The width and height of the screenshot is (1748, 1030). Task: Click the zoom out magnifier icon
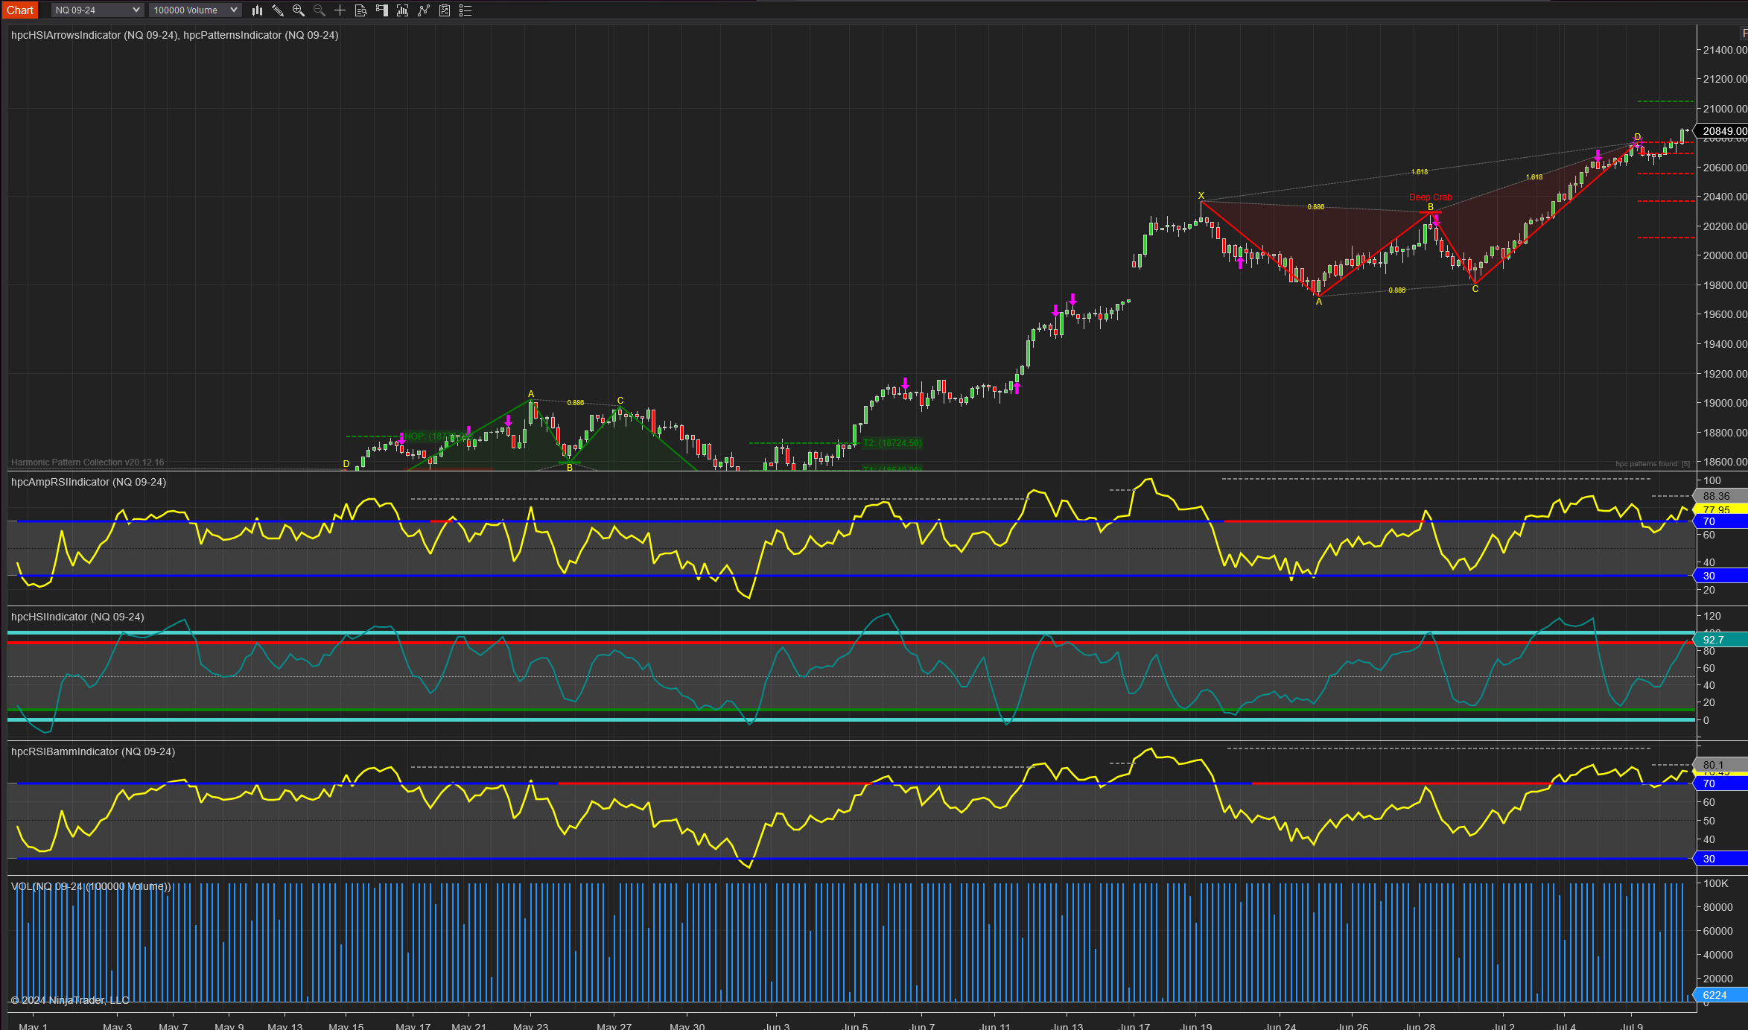[320, 10]
